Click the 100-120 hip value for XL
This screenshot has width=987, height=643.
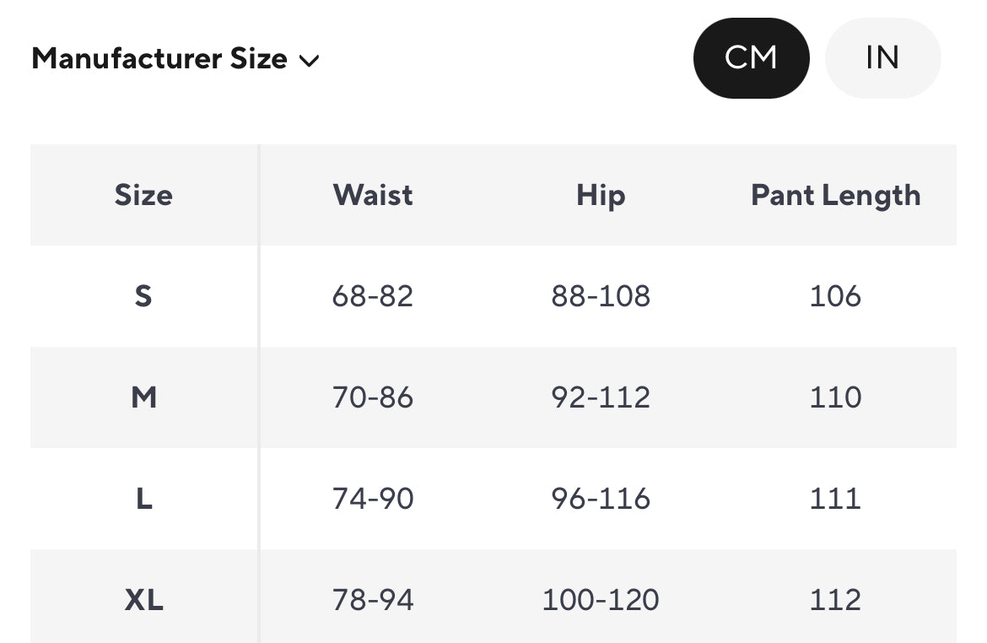pyautogui.click(x=601, y=600)
